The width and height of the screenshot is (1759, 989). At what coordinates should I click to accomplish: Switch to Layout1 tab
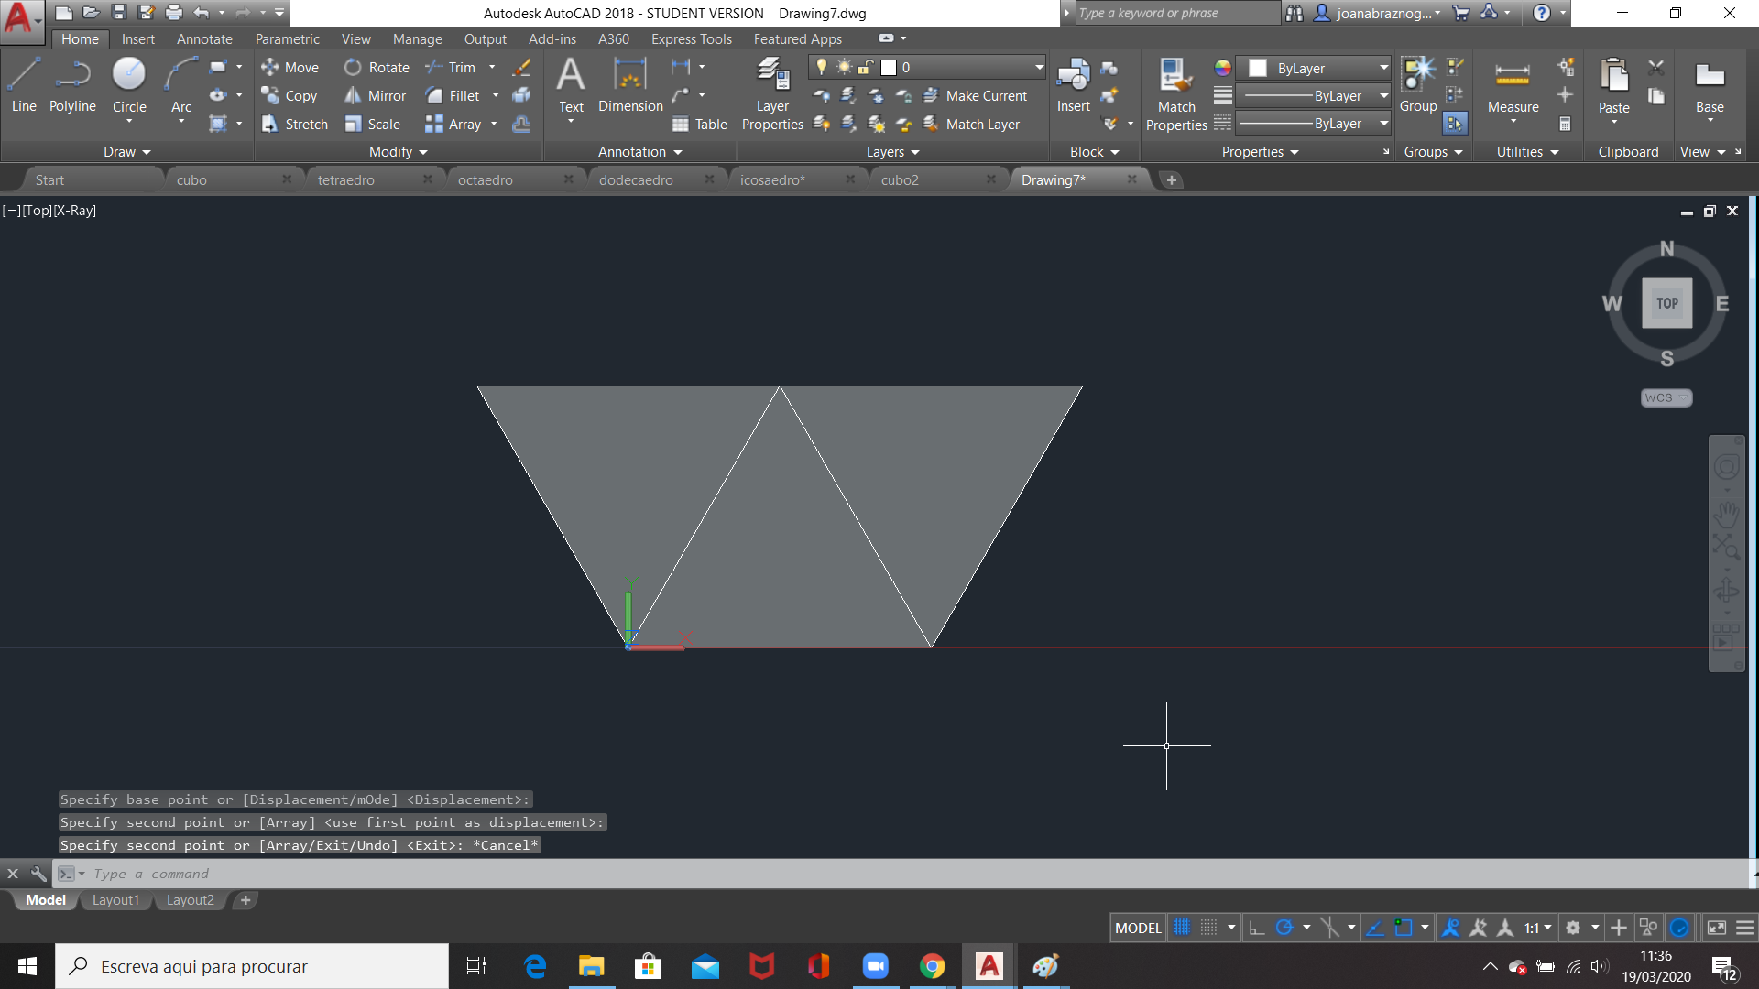pyautogui.click(x=115, y=900)
